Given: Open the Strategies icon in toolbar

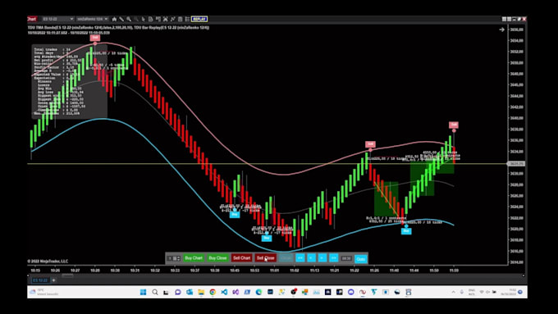Looking at the screenshot, I should click(172, 19).
